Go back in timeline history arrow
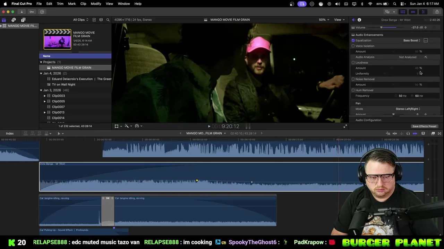Viewport: 444px width, 249px height. tap(180, 133)
